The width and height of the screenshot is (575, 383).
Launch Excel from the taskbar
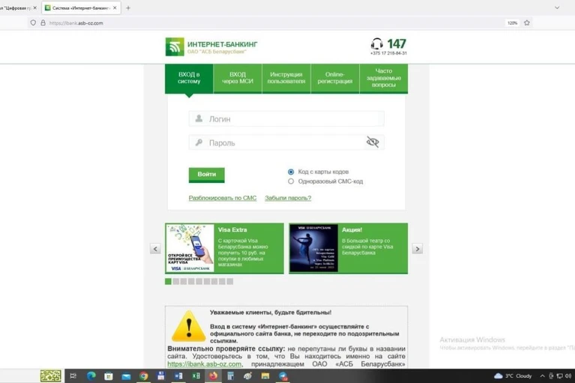(196, 376)
